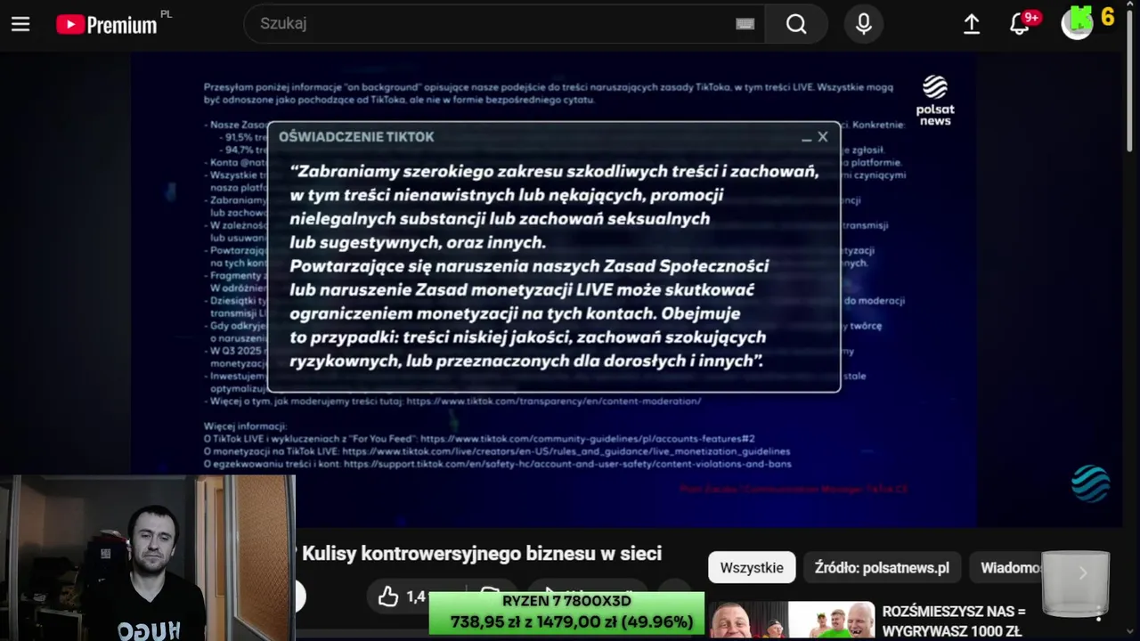Open the on-screen keyboard in search box
The image size is (1140, 641).
coord(745,24)
